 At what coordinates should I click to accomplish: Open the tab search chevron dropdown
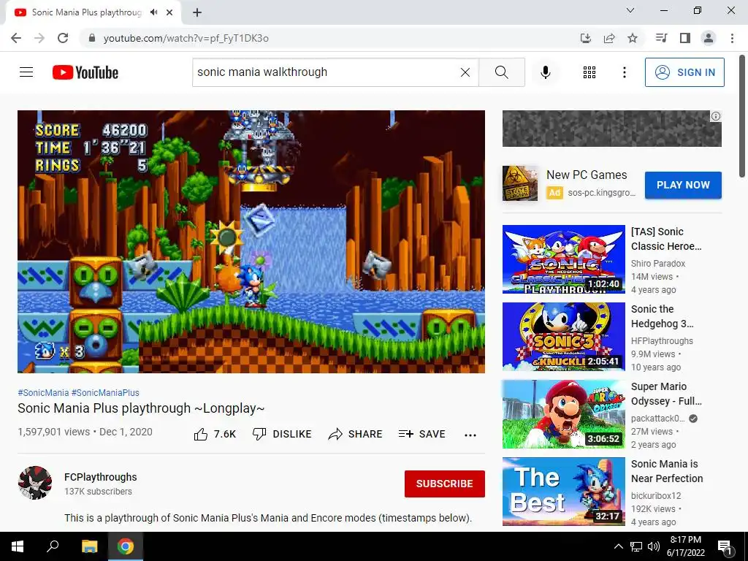click(x=630, y=10)
